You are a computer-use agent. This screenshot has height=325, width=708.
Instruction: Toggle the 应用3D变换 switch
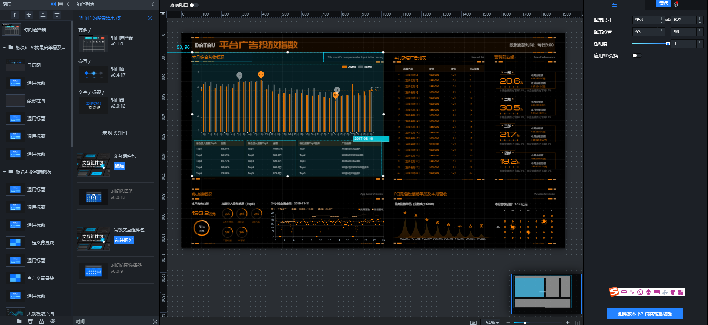click(637, 55)
